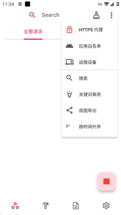Open 应用白名单 app whitelist menu item
Image resolution: width=121 pixels, height=215 pixels.
pos(90,46)
